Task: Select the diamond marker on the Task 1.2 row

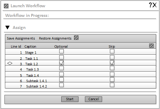Action: tap(10, 63)
